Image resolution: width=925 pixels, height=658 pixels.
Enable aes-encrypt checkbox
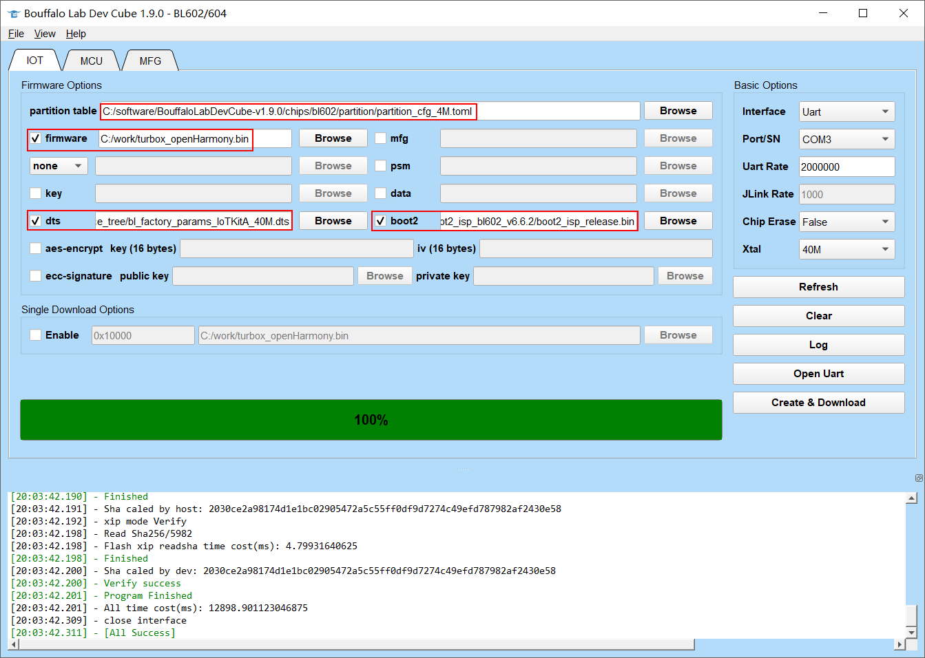(36, 248)
